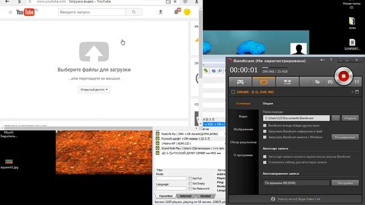Open browser downloads arrow icon

(197, 2)
